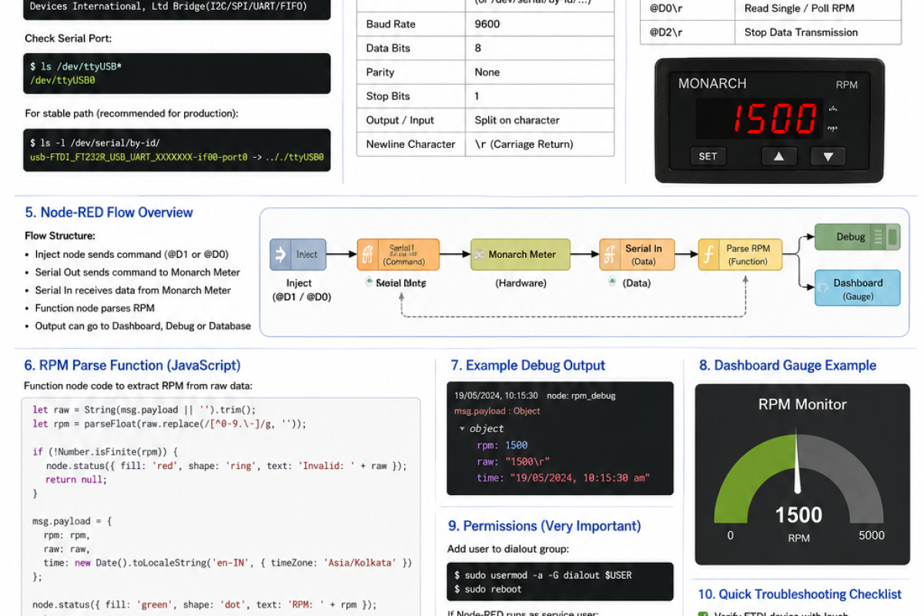Viewport: 924px width, 616px height.
Task: Click the 'Baud Rate' table cell
Action: click(x=411, y=24)
